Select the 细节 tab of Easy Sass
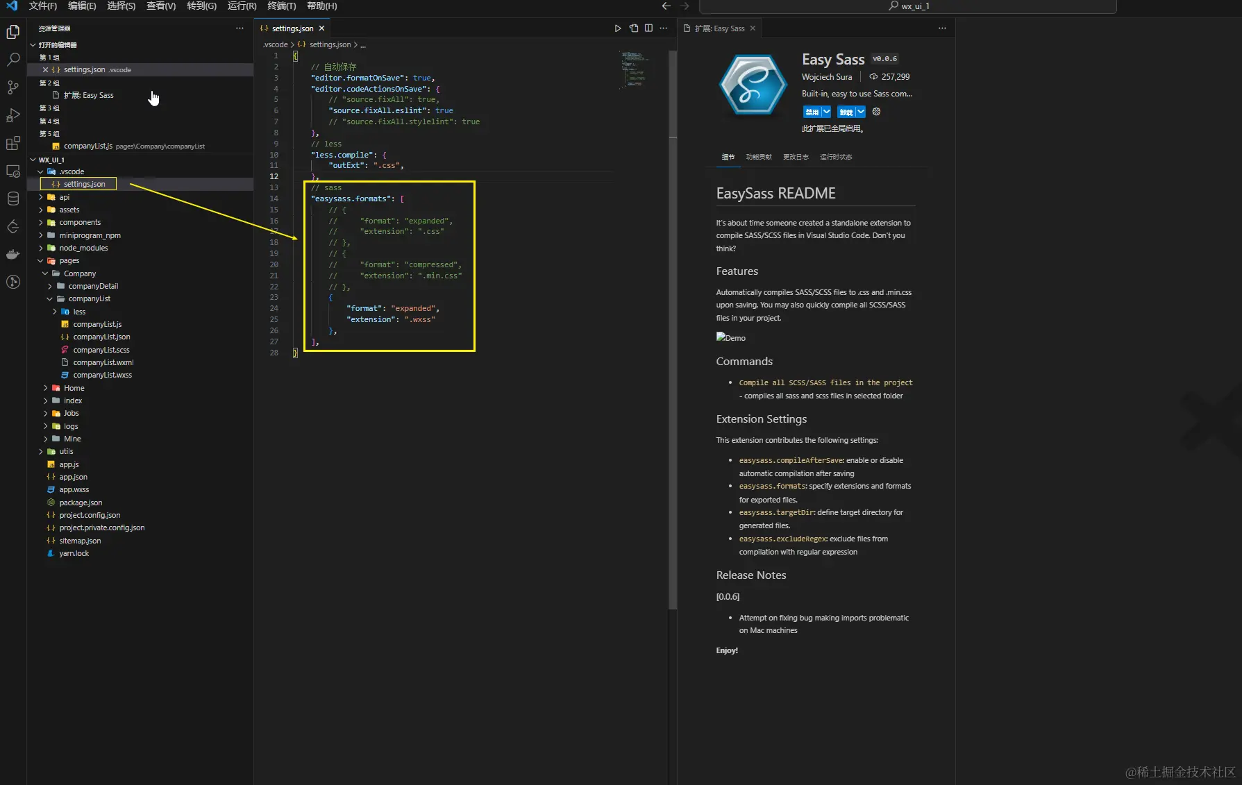Viewport: 1242px width, 785px height. click(728, 157)
